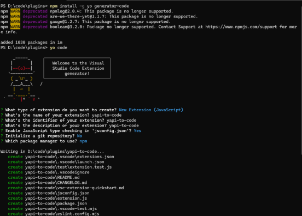The width and height of the screenshot is (302, 216).
Task: Click the 'New Extension (JavaScript)' answer
Action: [x=151, y=110]
